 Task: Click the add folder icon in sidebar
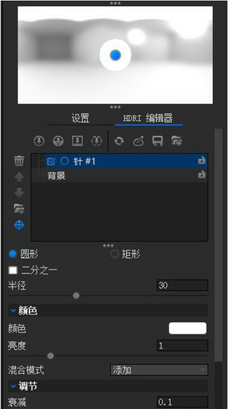[19, 209]
